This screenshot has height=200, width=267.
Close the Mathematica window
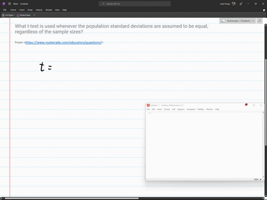(261, 105)
